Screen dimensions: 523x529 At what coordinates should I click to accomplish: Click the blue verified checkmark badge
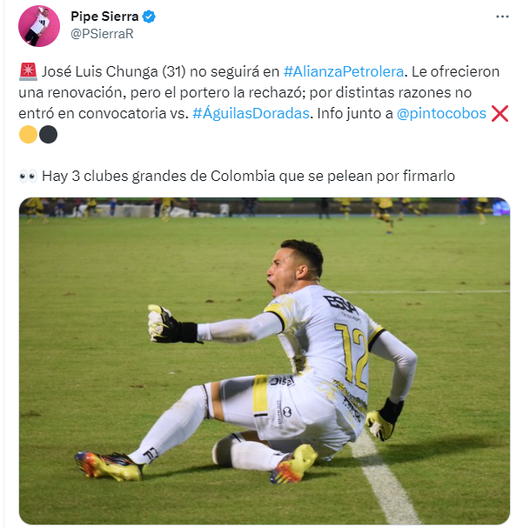149,17
